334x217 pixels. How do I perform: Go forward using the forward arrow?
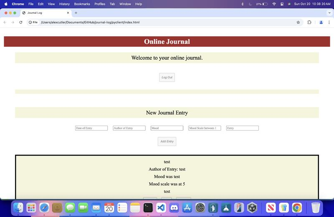coord(13,23)
